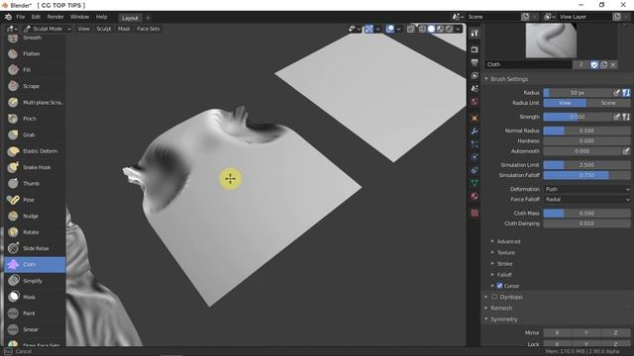Adjust the Simulation Falloff slider

[x=586, y=175]
